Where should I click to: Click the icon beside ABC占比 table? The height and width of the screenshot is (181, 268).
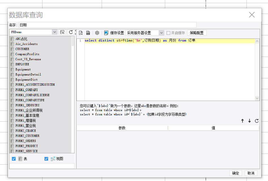[x=12, y=39]
